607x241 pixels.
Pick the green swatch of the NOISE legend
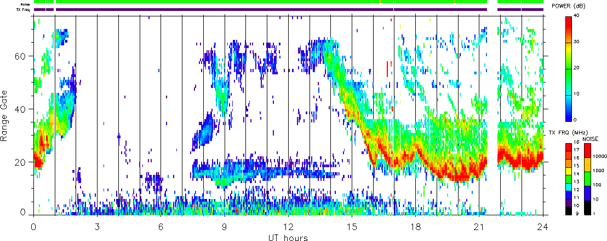pos(587,179)
